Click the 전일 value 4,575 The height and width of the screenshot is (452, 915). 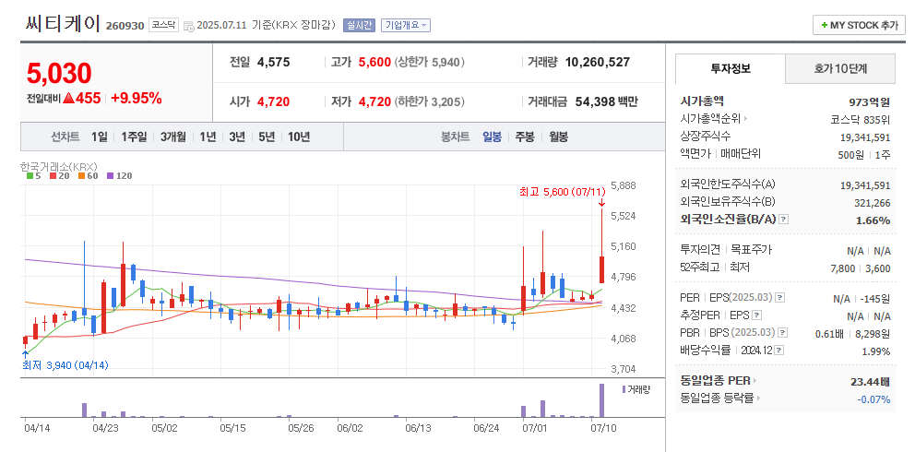pos(274,62)
